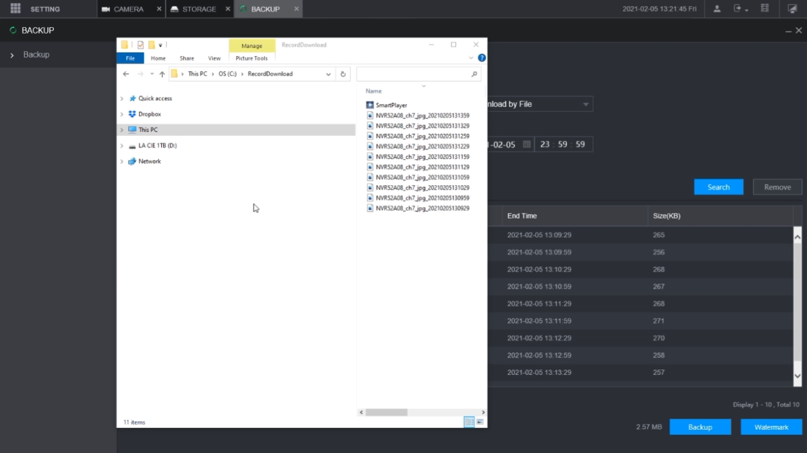
Task: Click the Up one level arrow in Explorer
Action: pos(162,74)
